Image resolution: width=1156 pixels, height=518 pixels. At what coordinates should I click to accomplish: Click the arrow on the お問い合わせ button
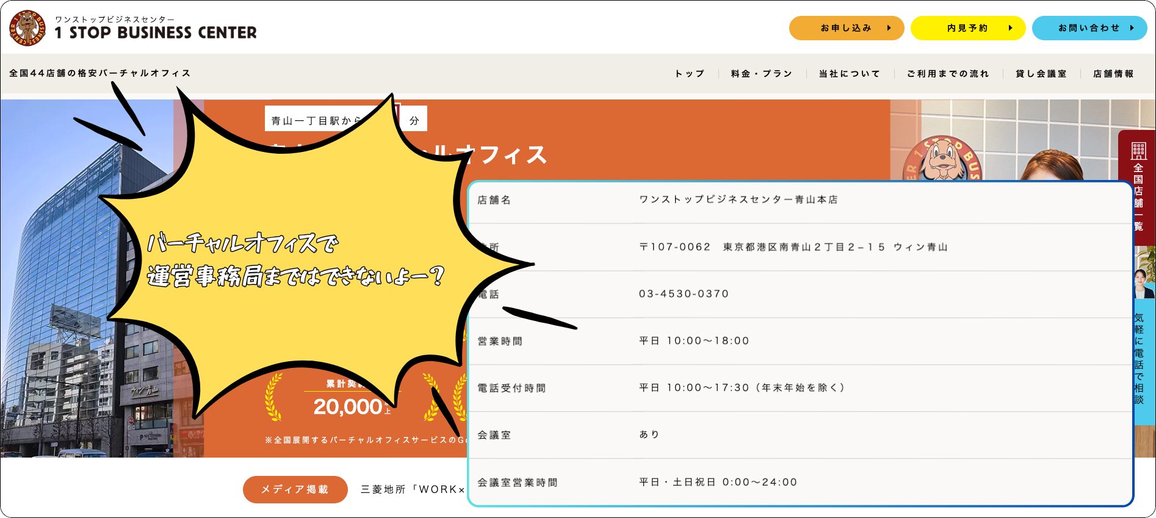(x=1132, y=28)
